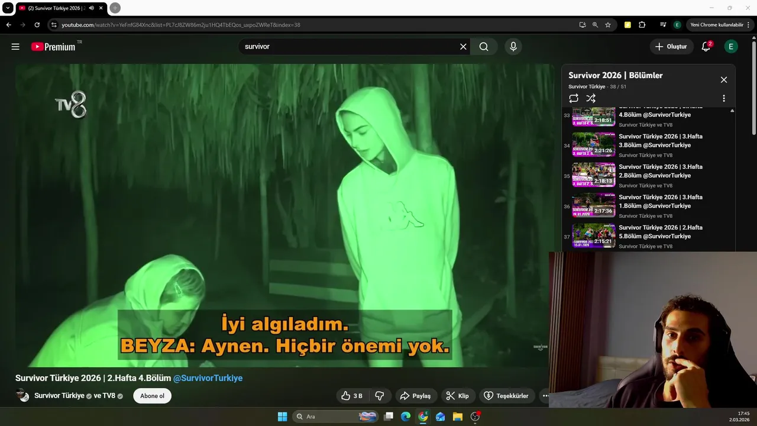Close the Survivor 2026 playlist panel
Viewport: 757px width, 426px height.
pos(723,80)
